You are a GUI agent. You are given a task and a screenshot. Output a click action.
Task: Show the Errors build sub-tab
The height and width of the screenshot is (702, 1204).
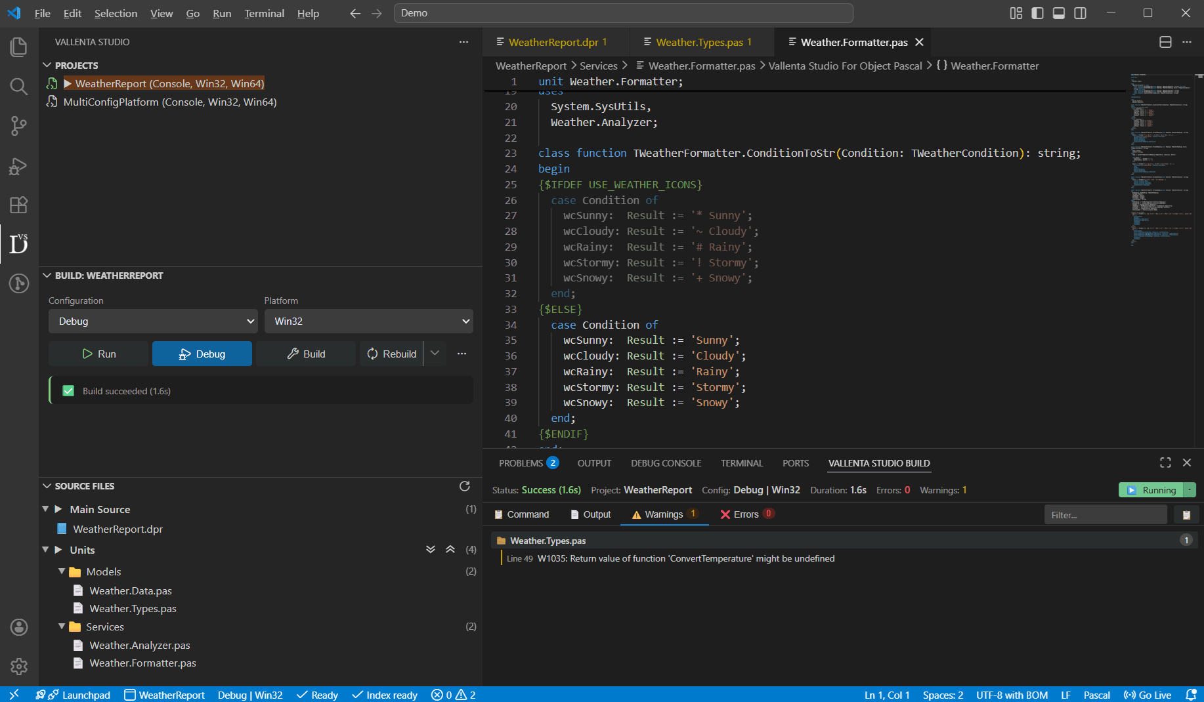coord(747,514)
